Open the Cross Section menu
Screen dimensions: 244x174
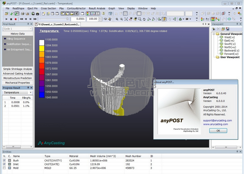pyautogui.click(x=48, y=8)
